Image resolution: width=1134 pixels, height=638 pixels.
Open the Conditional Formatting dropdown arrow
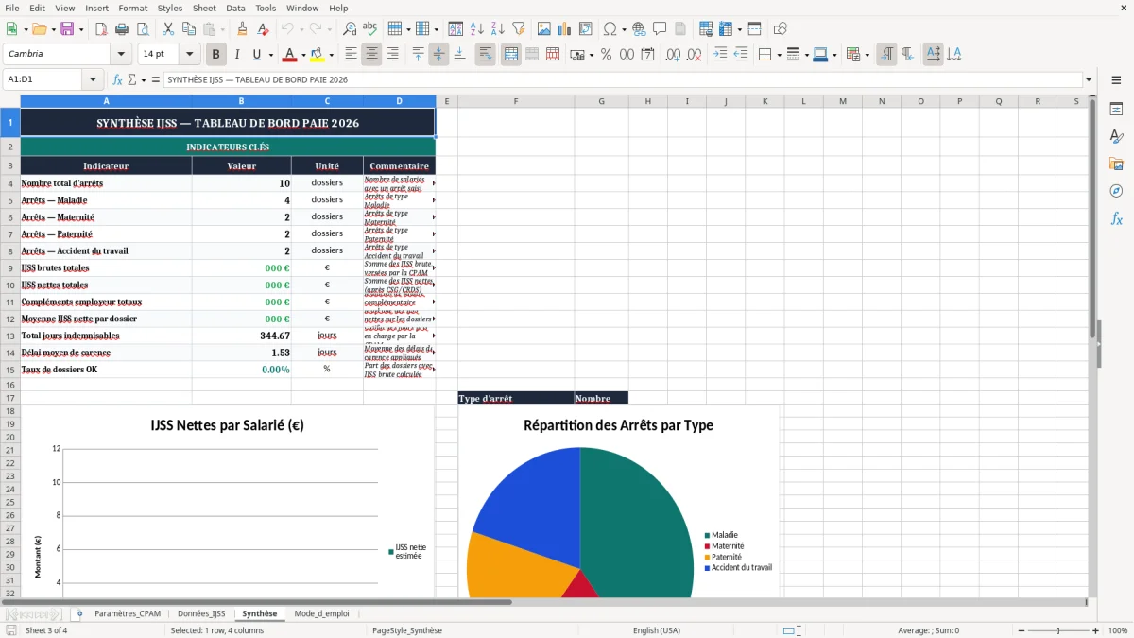tap(867, 55)
